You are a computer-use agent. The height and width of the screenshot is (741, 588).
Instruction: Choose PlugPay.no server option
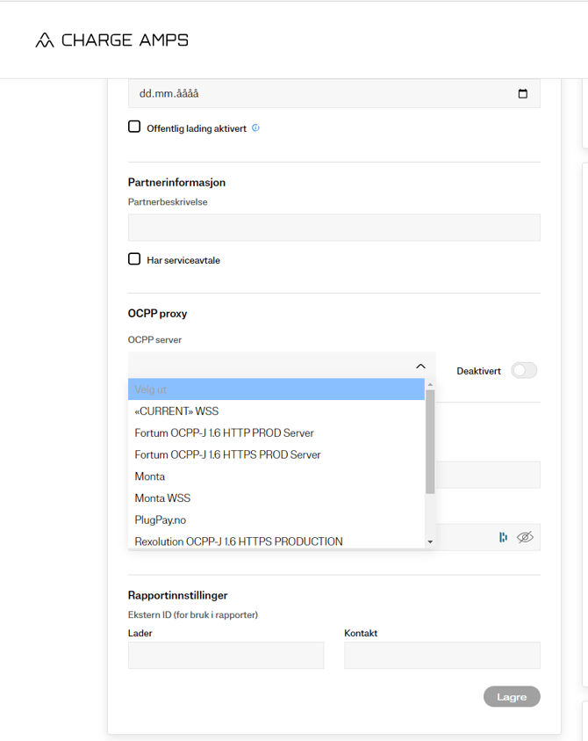click(160, 520)
